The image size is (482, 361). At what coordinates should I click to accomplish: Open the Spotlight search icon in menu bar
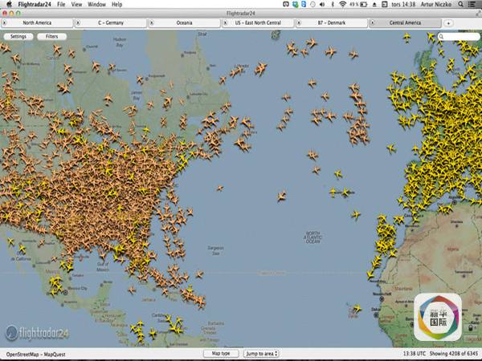pos(460,4)
